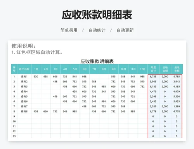Select row number 12 in 序号 column
Viewport: 194px width, 149px height.
14,131
